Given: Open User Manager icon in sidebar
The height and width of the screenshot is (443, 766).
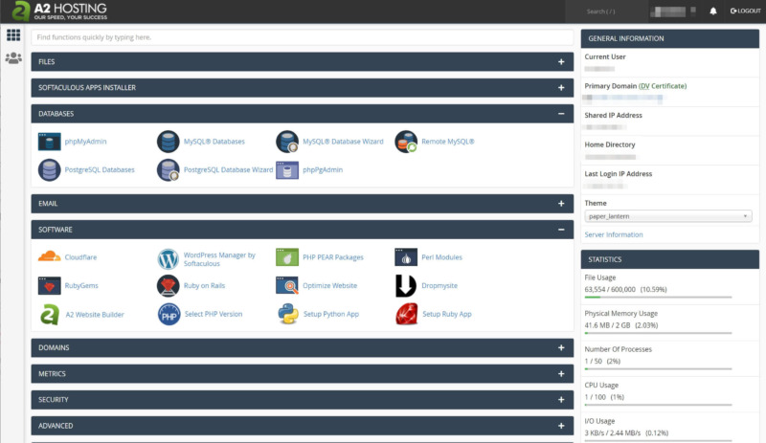Looking at the screenshot, I should 13,58.
